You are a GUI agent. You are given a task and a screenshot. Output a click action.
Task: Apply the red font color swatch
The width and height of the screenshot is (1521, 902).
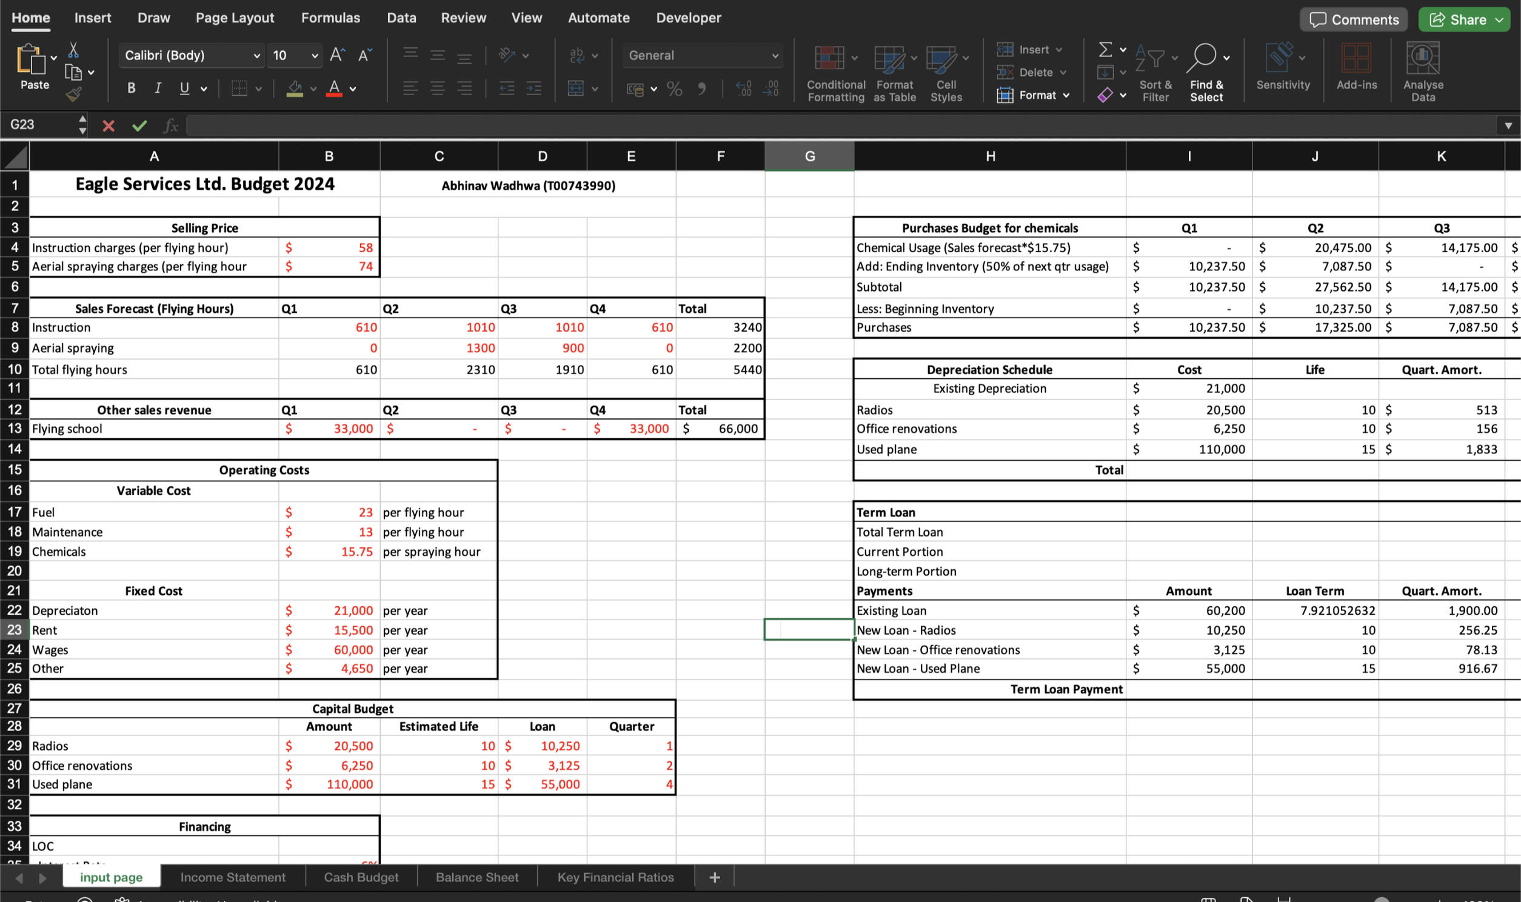pyautogui.click(x=333, y=89)
